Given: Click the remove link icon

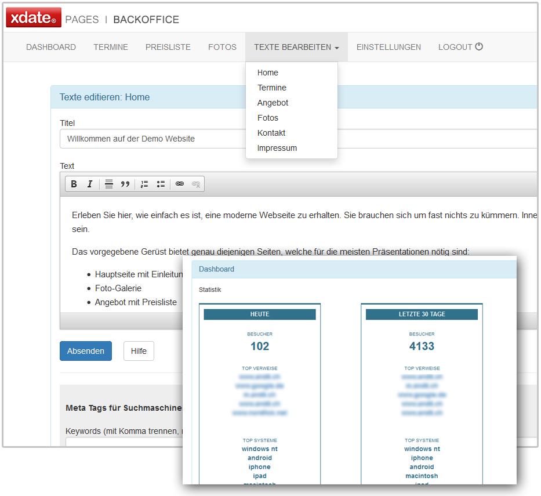Looking at the screenshot, I should coord(196,184).
